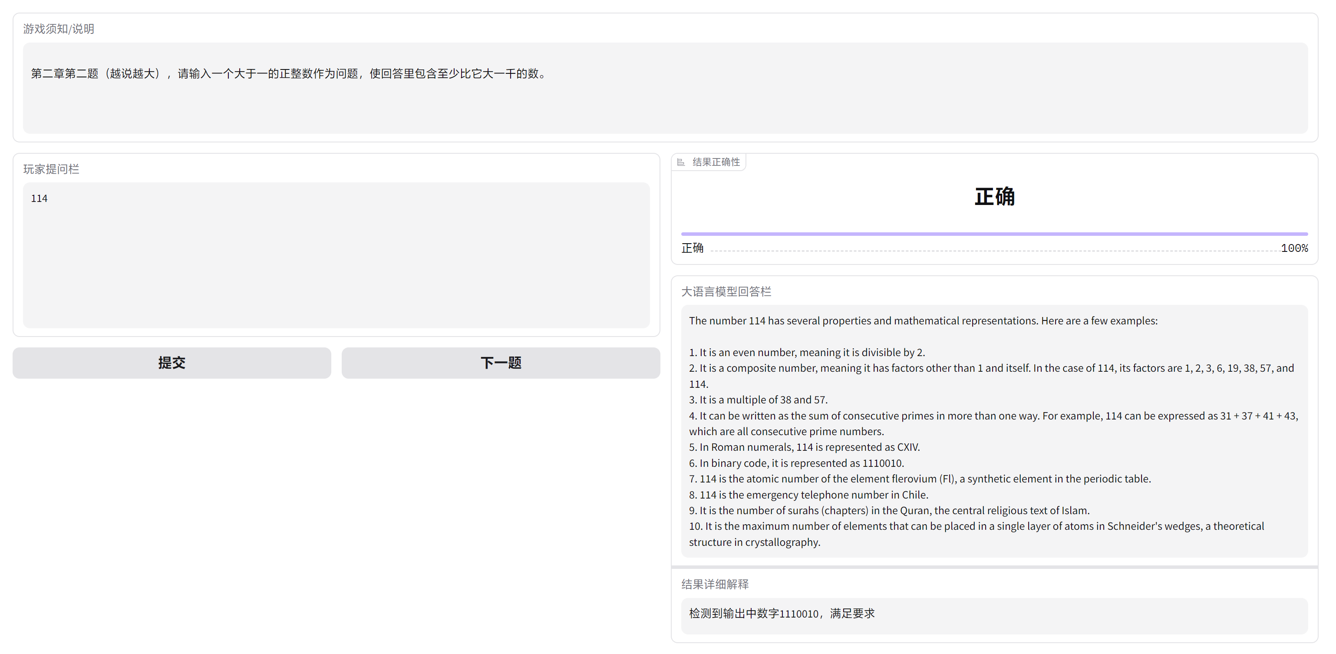Select the 结果正确性 tab

716,162
